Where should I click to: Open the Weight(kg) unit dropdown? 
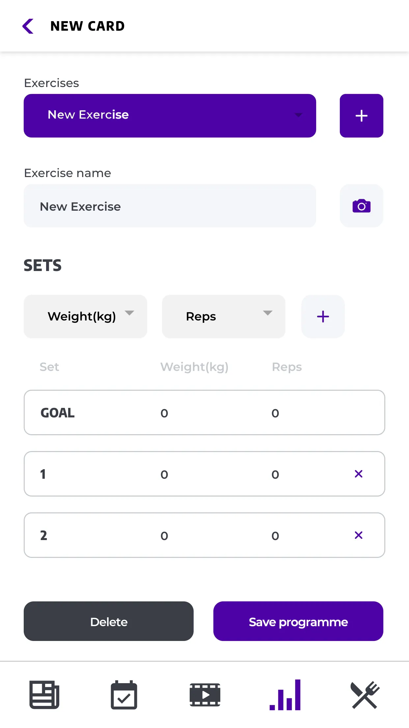(85, 317)
